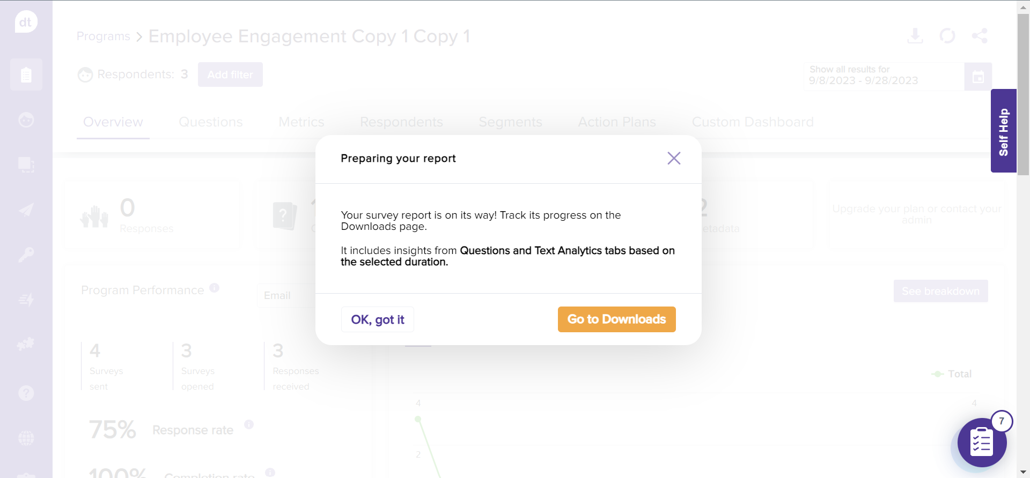
Task: Switch to the Custom Dashboard tab
Action: pyautogui.click(x=753, y=122)
